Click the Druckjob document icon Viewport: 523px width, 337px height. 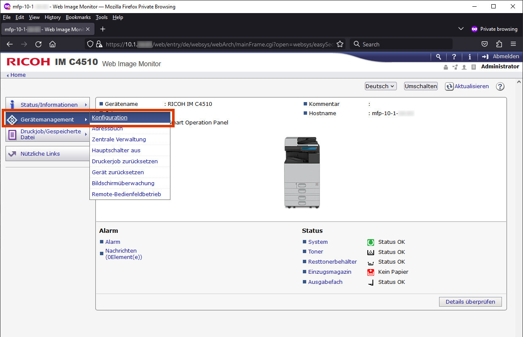(x=12, y=135)
